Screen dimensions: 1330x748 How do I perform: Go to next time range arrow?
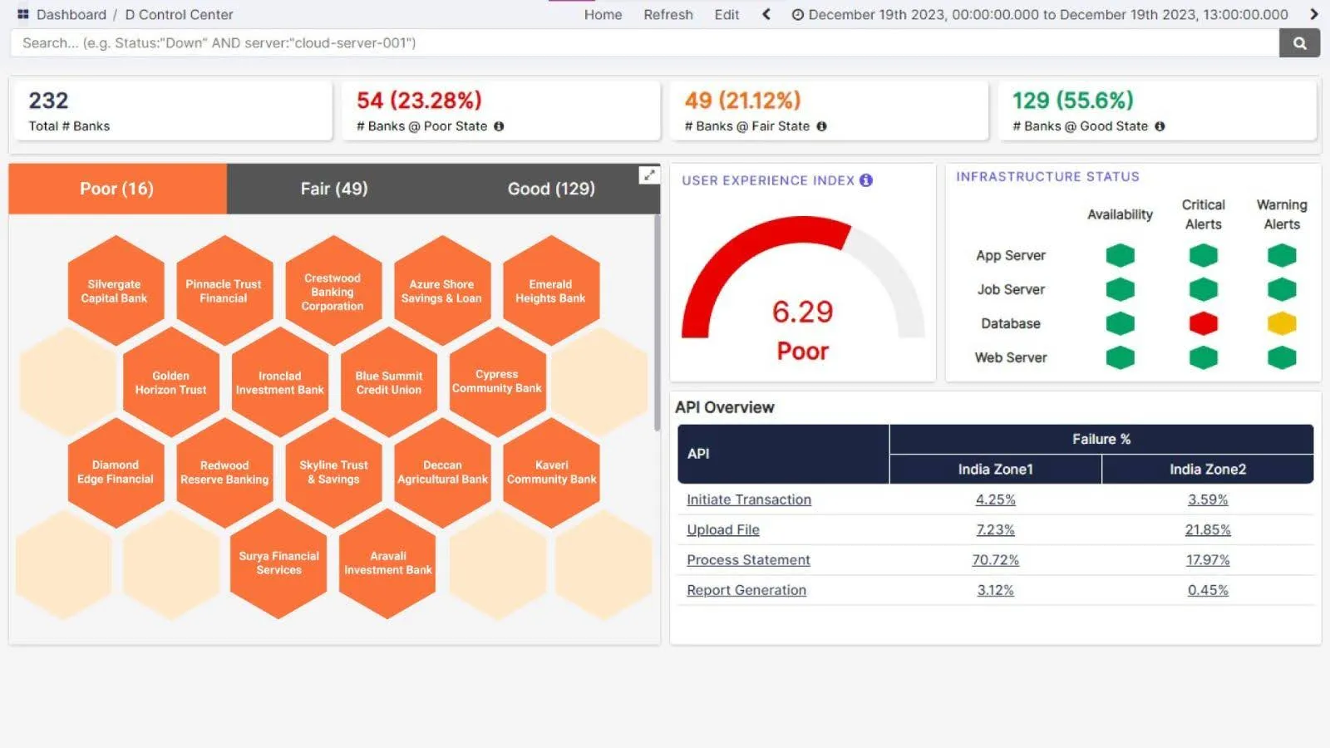click(1314, 14)
